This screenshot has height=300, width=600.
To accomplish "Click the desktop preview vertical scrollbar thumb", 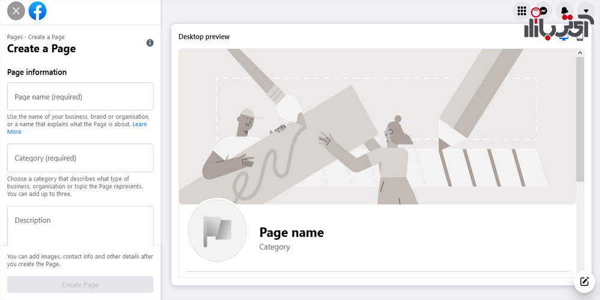I will tap(580, 119).
